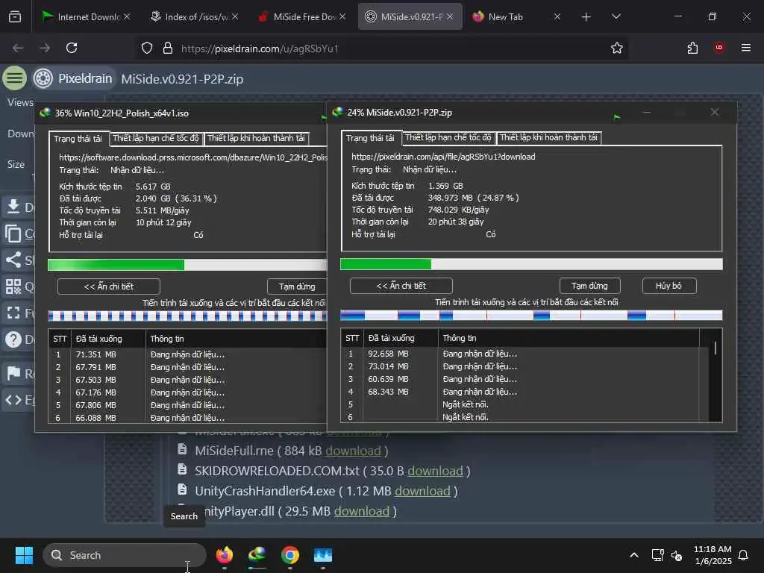The width and height of the screenshot is (764, 573).
Task: Open the Firefox application menu
Action: (746, 48)
